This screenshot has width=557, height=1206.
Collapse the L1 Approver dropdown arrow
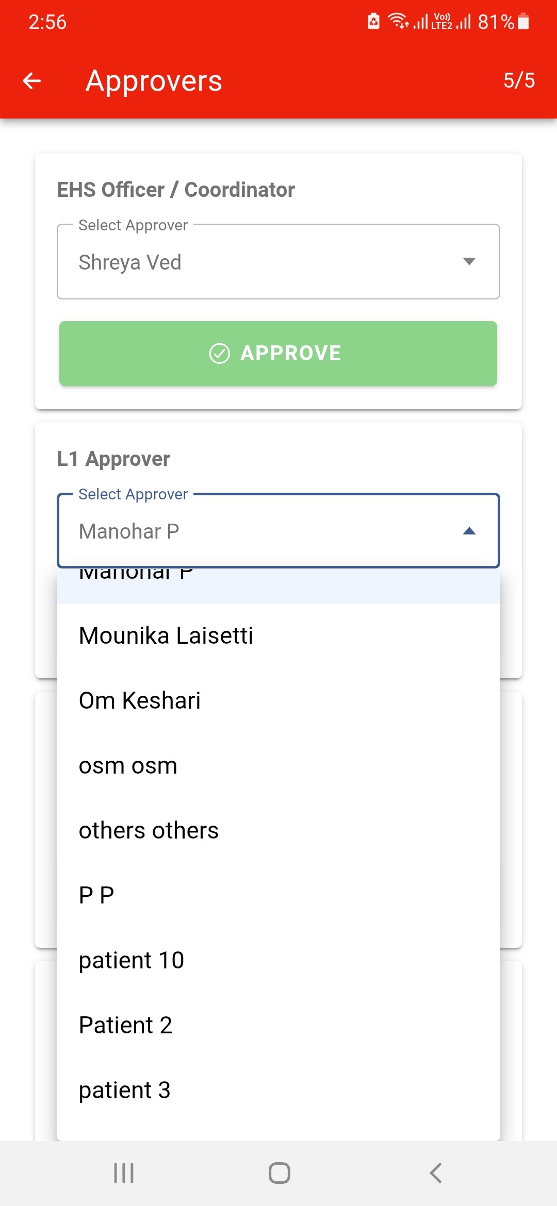click(x=469, y=531)
